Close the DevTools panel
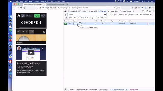 tap(153, 11)
